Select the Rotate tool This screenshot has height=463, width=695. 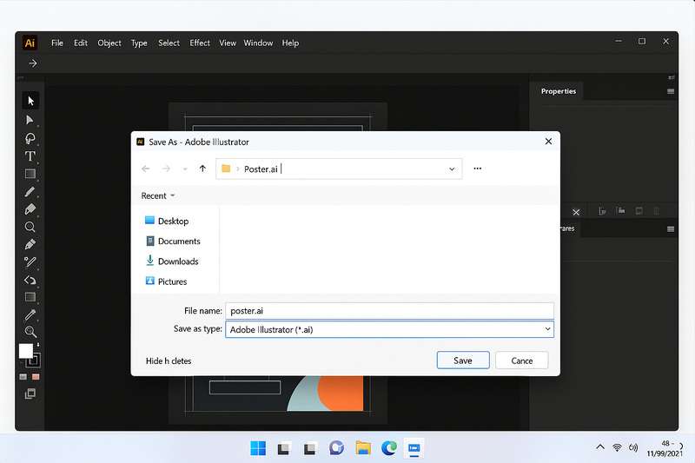[x=30, y=280]
